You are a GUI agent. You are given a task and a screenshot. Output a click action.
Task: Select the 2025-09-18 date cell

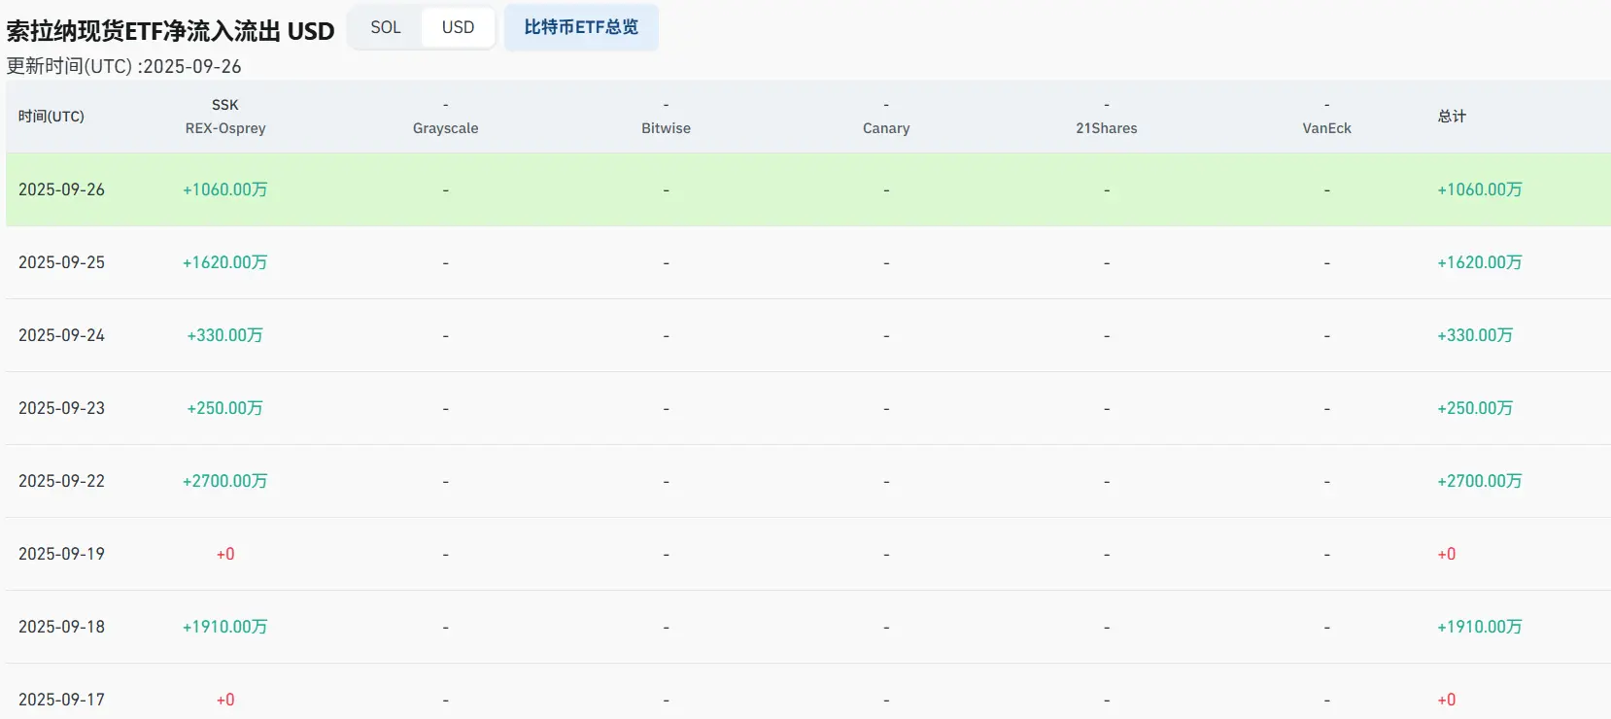[x=61, y=627]
